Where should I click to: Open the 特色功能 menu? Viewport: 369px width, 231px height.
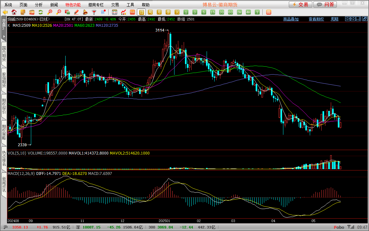[x=73, y=5]
